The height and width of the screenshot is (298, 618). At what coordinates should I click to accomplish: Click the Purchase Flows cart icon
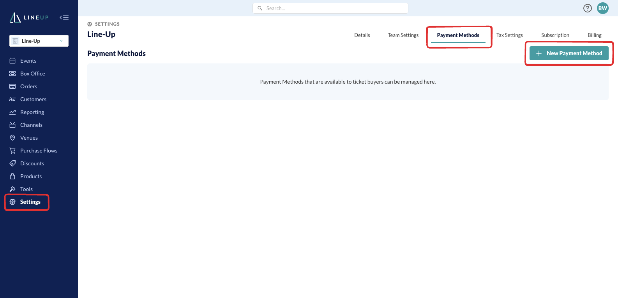(12, 151)
